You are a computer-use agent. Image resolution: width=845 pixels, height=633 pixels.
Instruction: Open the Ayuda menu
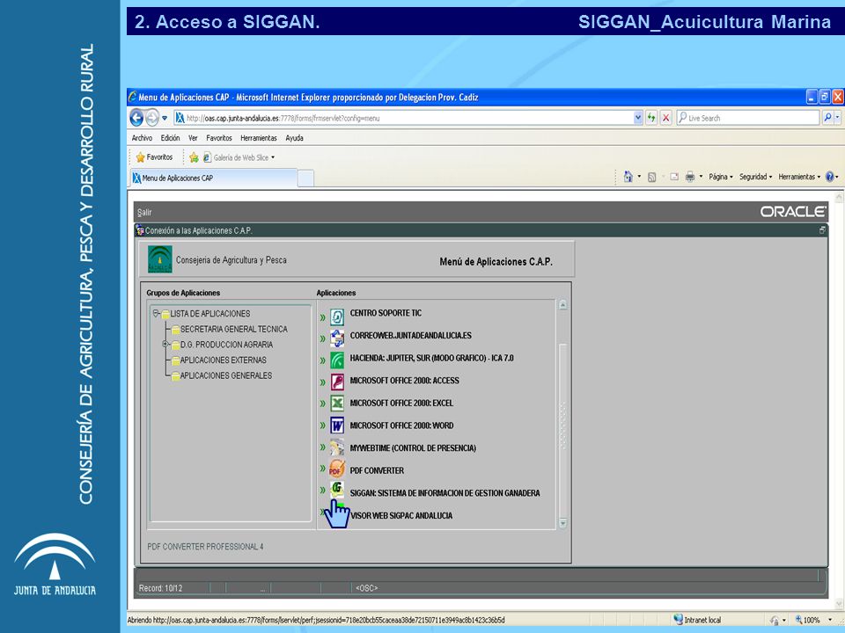tap(294, 138)
